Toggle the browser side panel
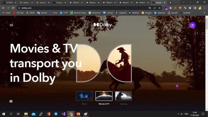This screenshot has height=117, width=208. pos(195,8)
